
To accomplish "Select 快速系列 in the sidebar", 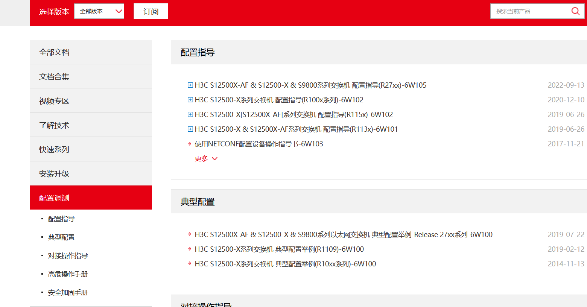I will [91, 149].
